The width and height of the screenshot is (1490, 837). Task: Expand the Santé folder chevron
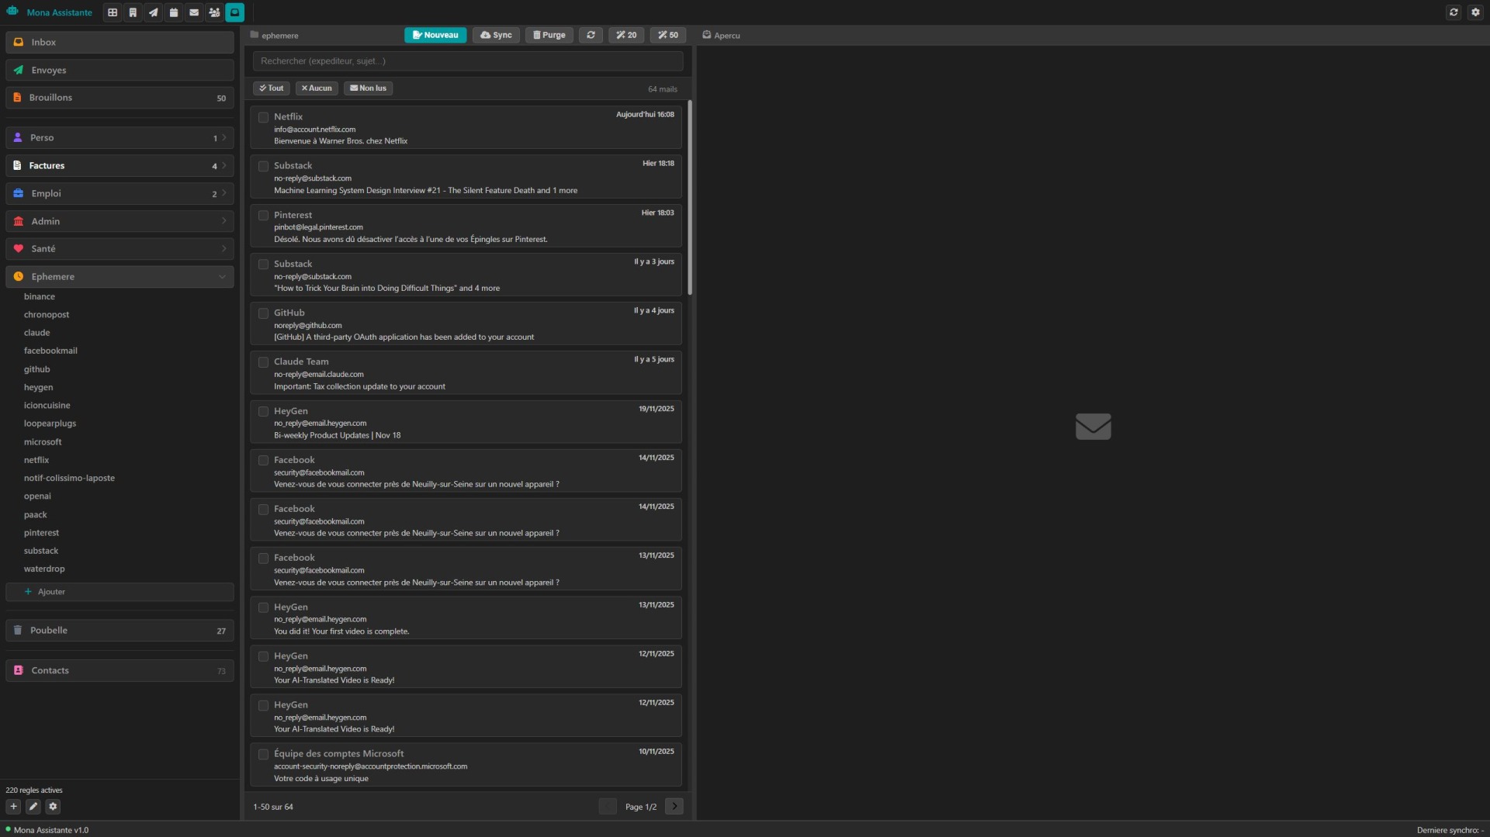click(x=224, y=249)
